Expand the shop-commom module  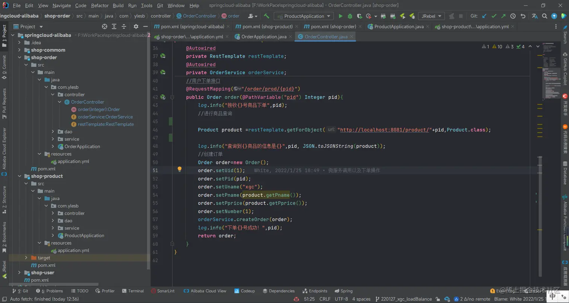click(20, 50)
